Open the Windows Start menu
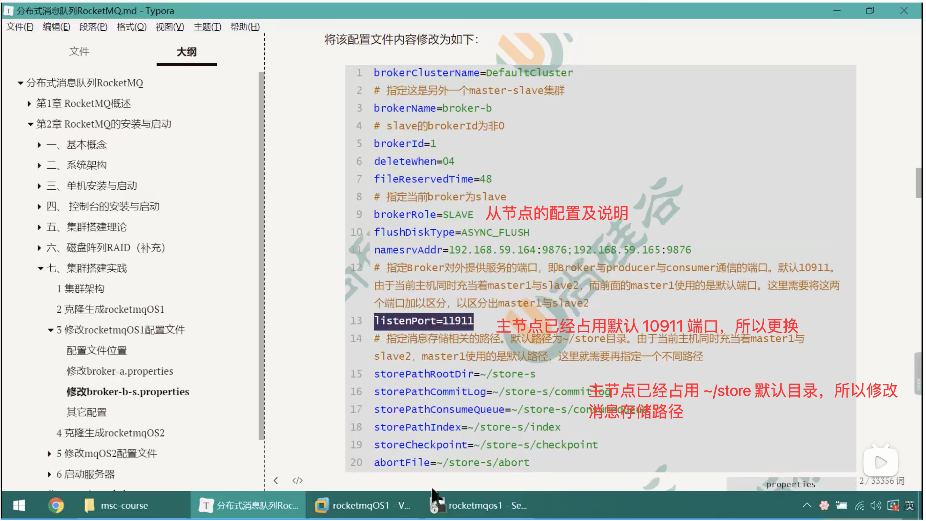Screen dimensions: 926x521 [x=19, y=505]
